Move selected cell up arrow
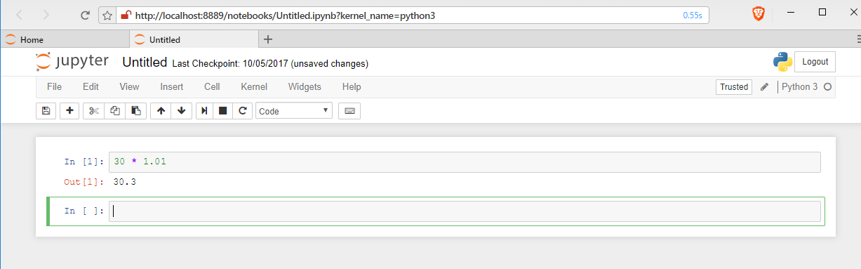This screenshot has width=861, height=269. tap(161, 111)
